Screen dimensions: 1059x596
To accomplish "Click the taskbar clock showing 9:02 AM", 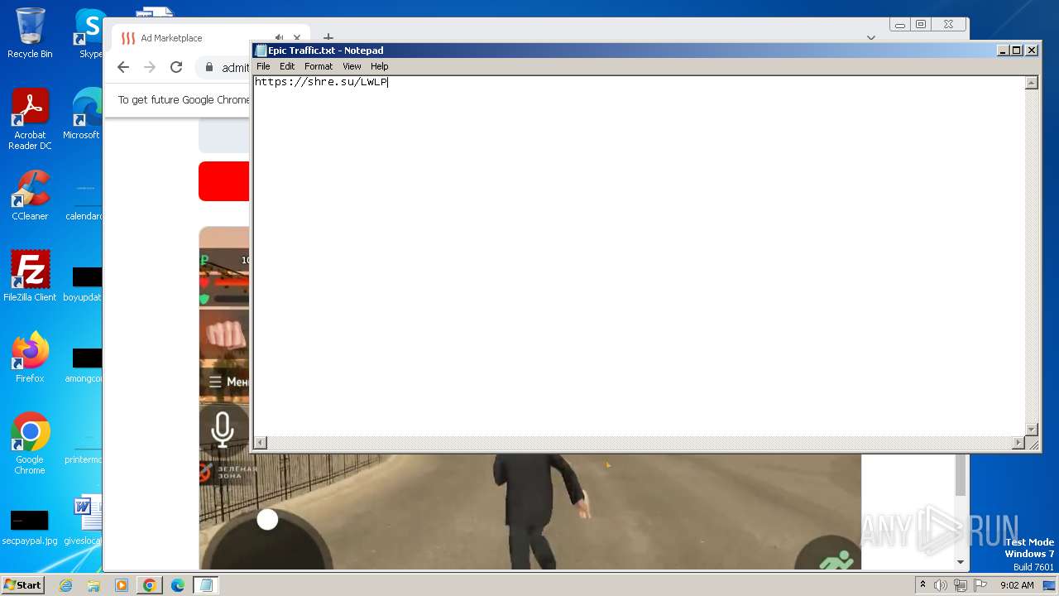I will tap(1017, 585).
